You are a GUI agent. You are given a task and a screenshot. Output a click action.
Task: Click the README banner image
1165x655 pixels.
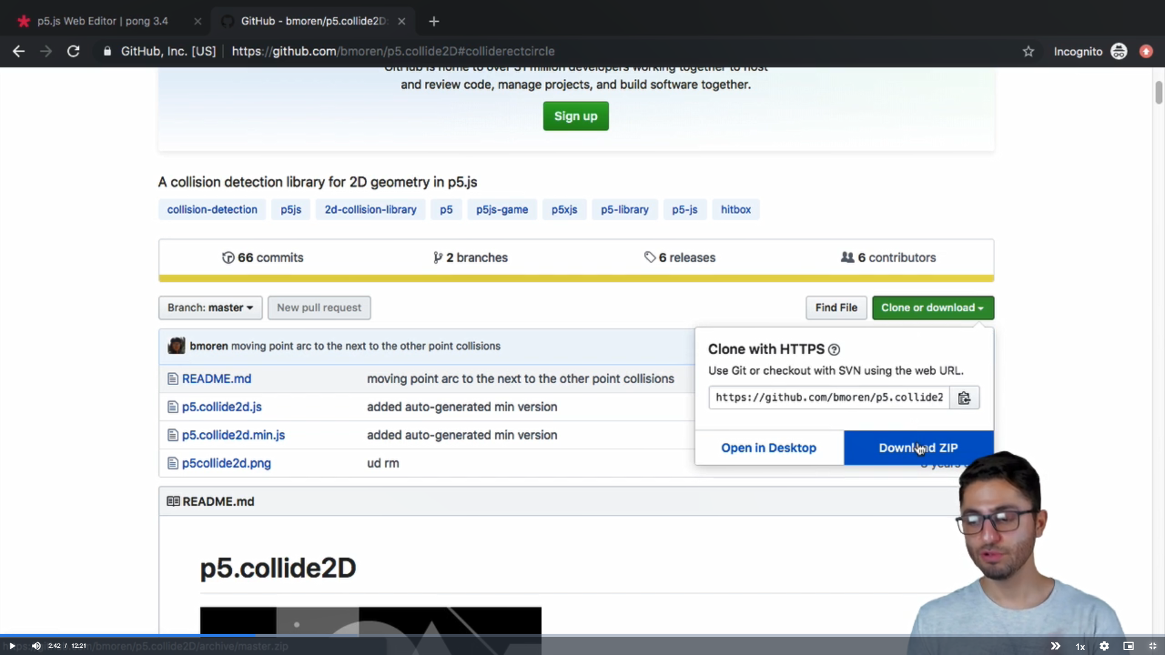pyautogui.click(x=371, y=621)
